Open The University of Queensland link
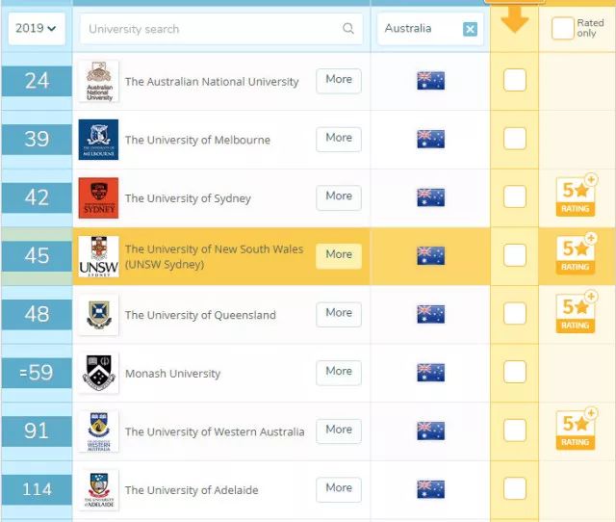Viewport: 616px width, 522px height. [200, 315]
